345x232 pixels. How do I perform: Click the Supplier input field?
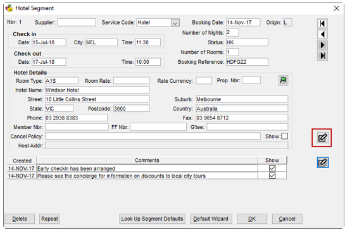click(77, 22)
